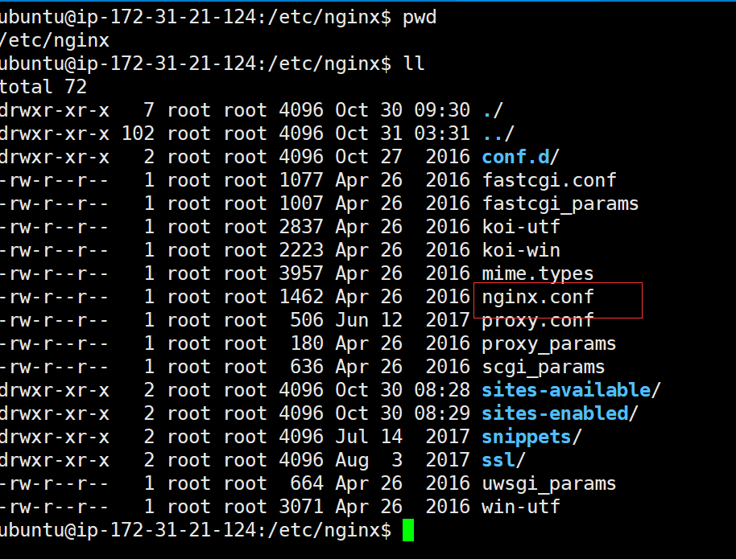Click the snippets directory entry

[526, 436]
